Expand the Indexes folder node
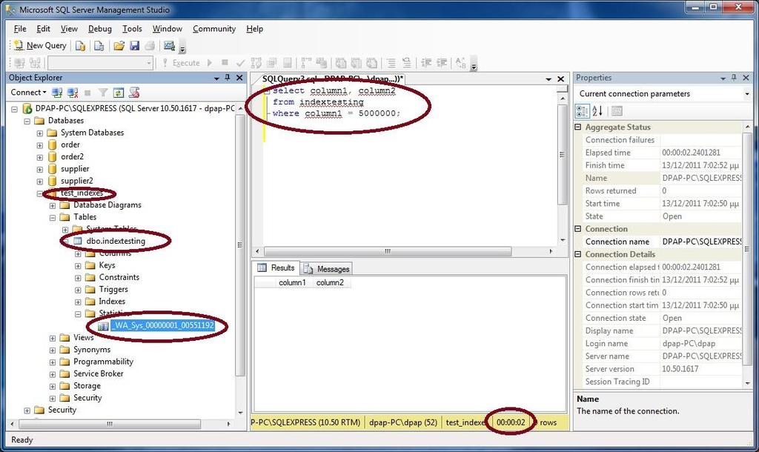This screenshot has height=452, width=759. pos(78,302)
